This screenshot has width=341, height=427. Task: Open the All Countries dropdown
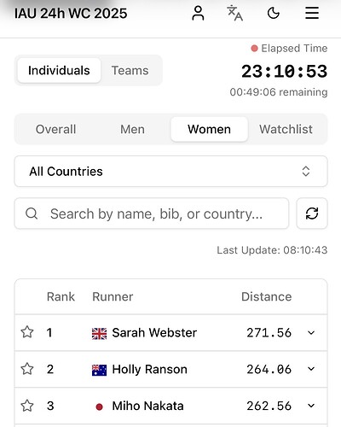pyautogui.click(x=170, y=172)
